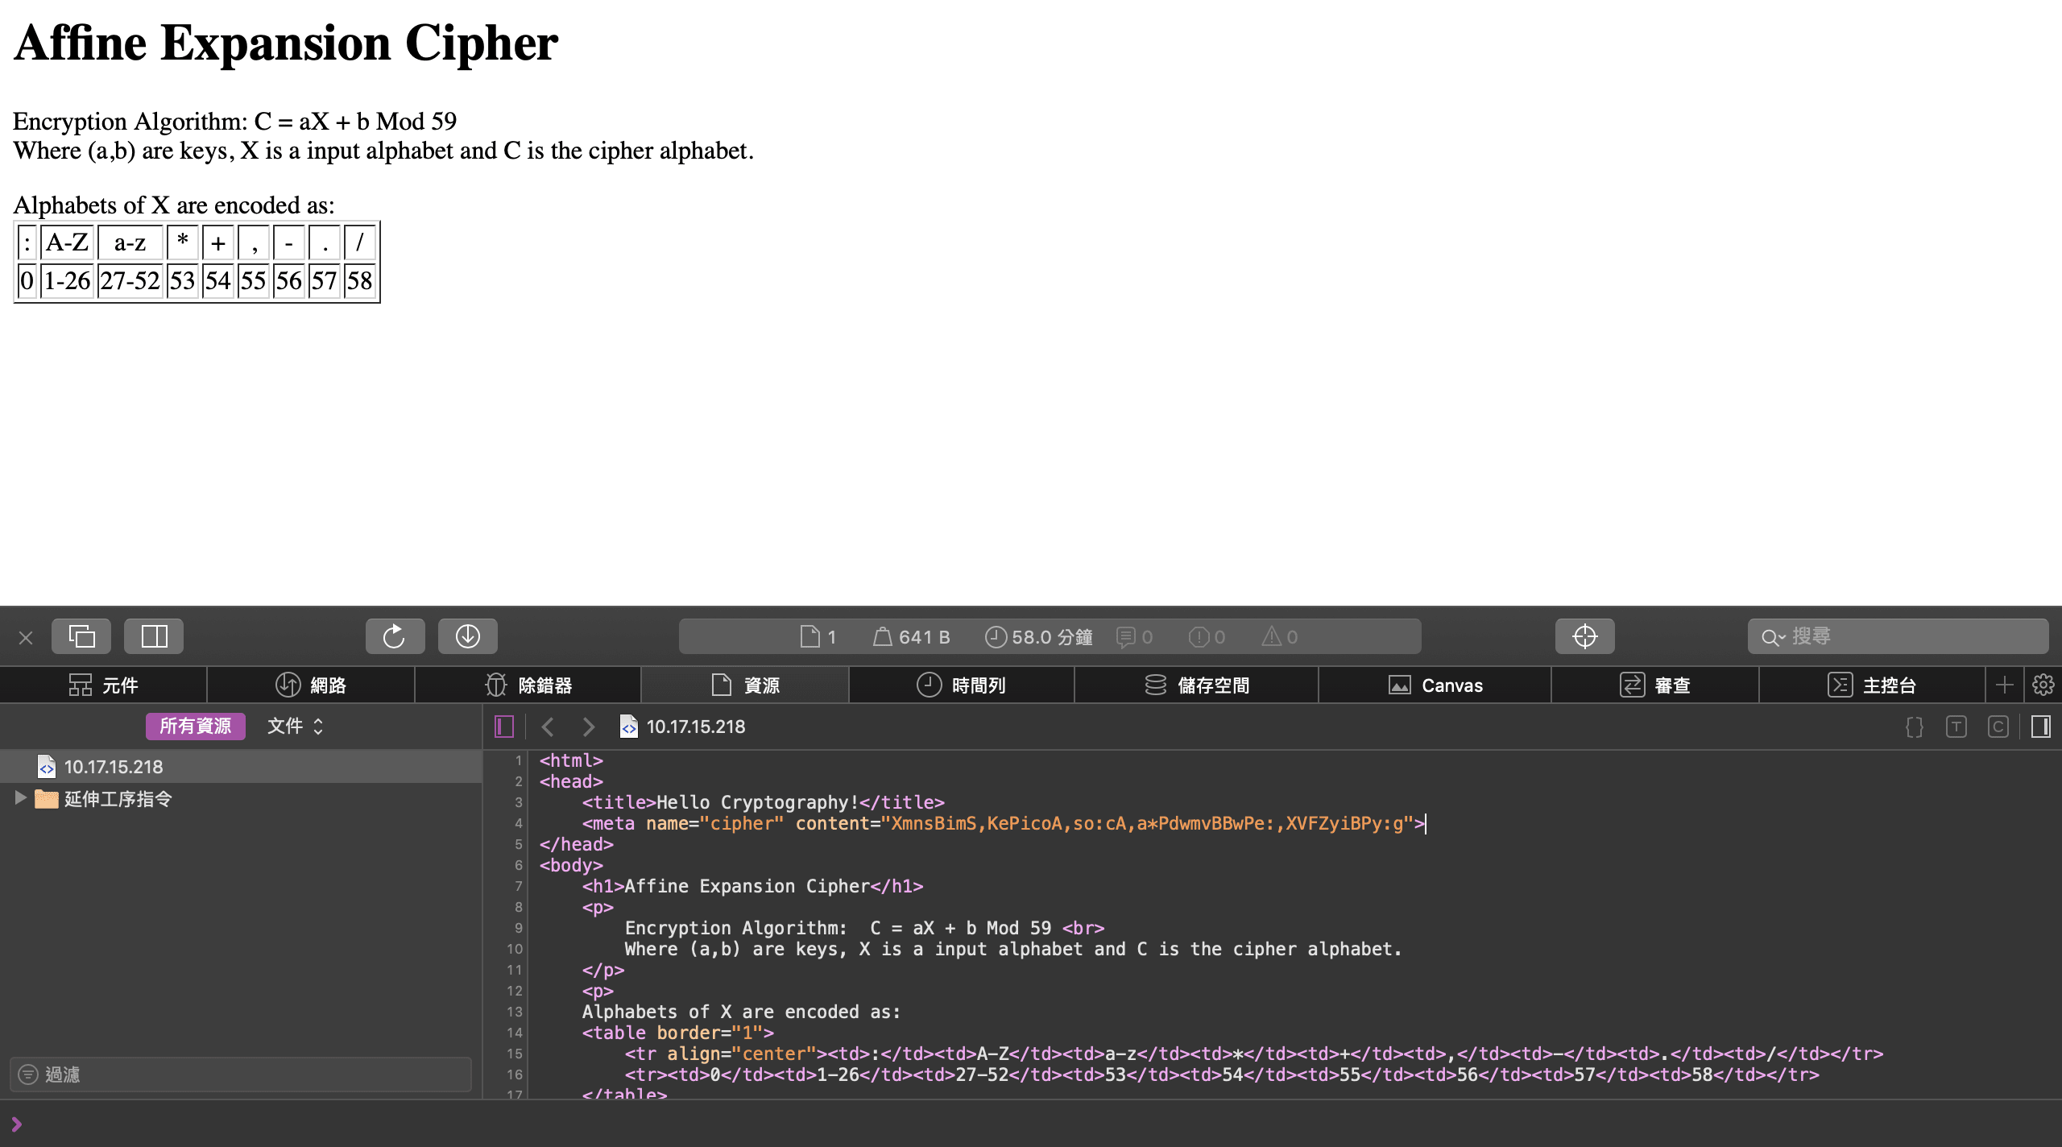The image size is (2062, 1147).
Task: Click the pretty print braces icon
Action: [x=1915, y=727]
